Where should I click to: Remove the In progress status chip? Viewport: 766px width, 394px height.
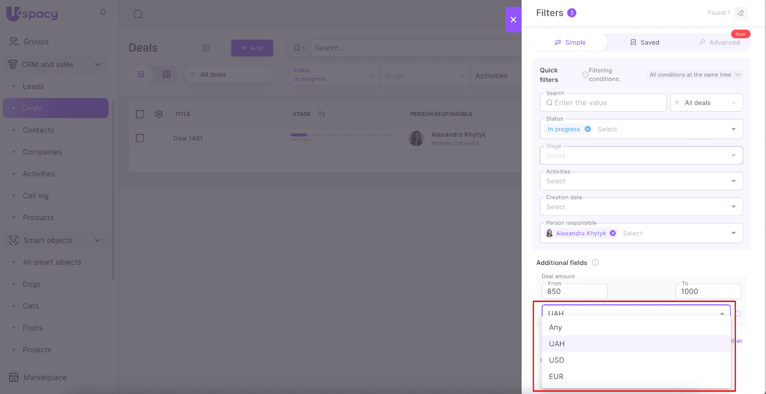pyautogui.click(x=587, y=129)
